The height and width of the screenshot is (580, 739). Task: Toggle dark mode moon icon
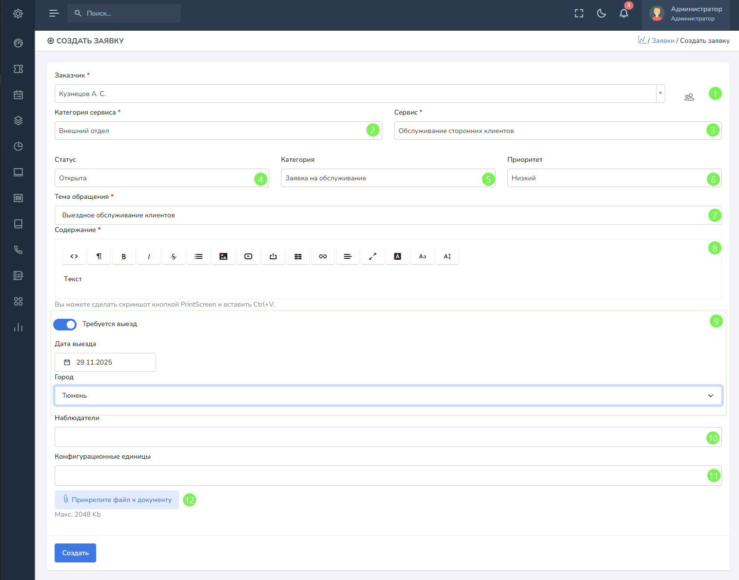coord(601,13)
